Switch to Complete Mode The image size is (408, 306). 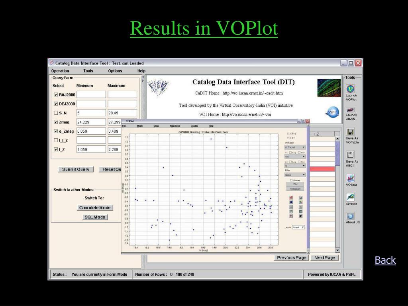(x=95, y=208)
